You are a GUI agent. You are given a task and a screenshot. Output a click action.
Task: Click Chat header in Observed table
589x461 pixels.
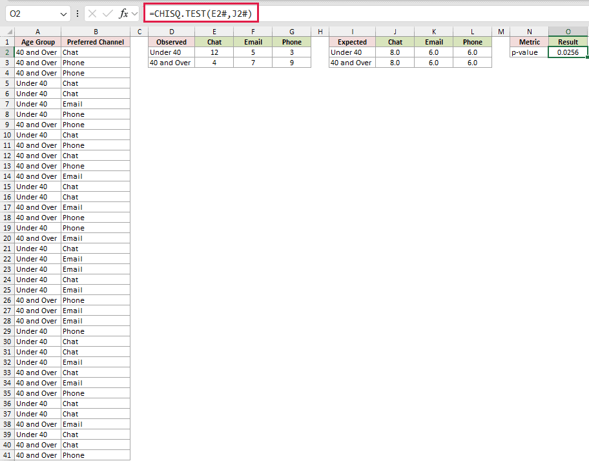click(214, 42)
